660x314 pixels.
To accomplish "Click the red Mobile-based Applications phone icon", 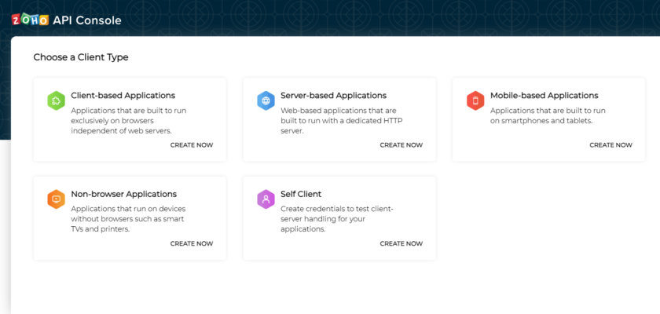I will pos(475,101).
